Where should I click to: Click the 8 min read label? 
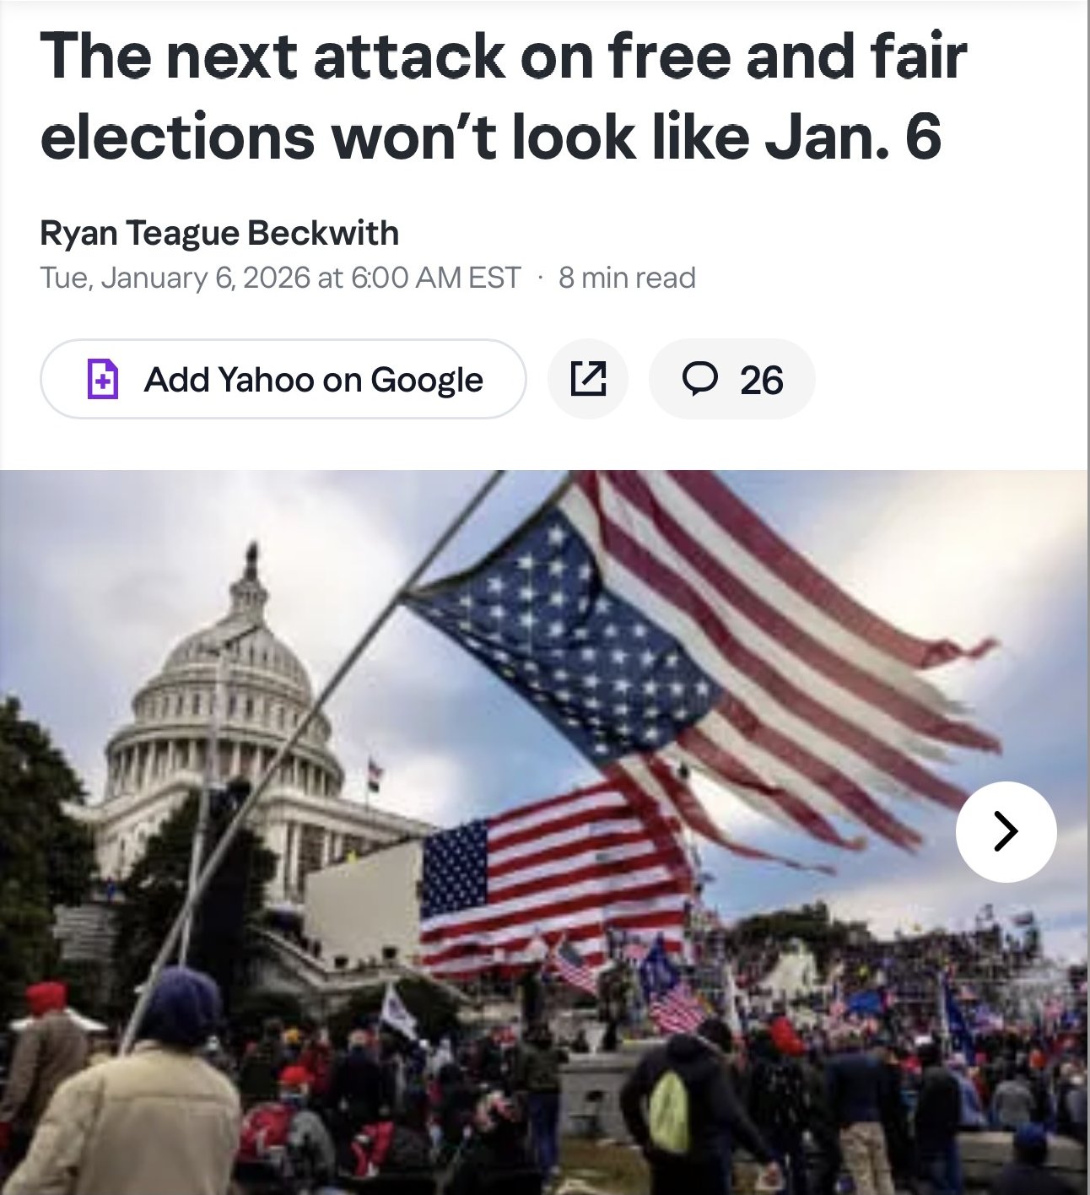tap(627, 278)
